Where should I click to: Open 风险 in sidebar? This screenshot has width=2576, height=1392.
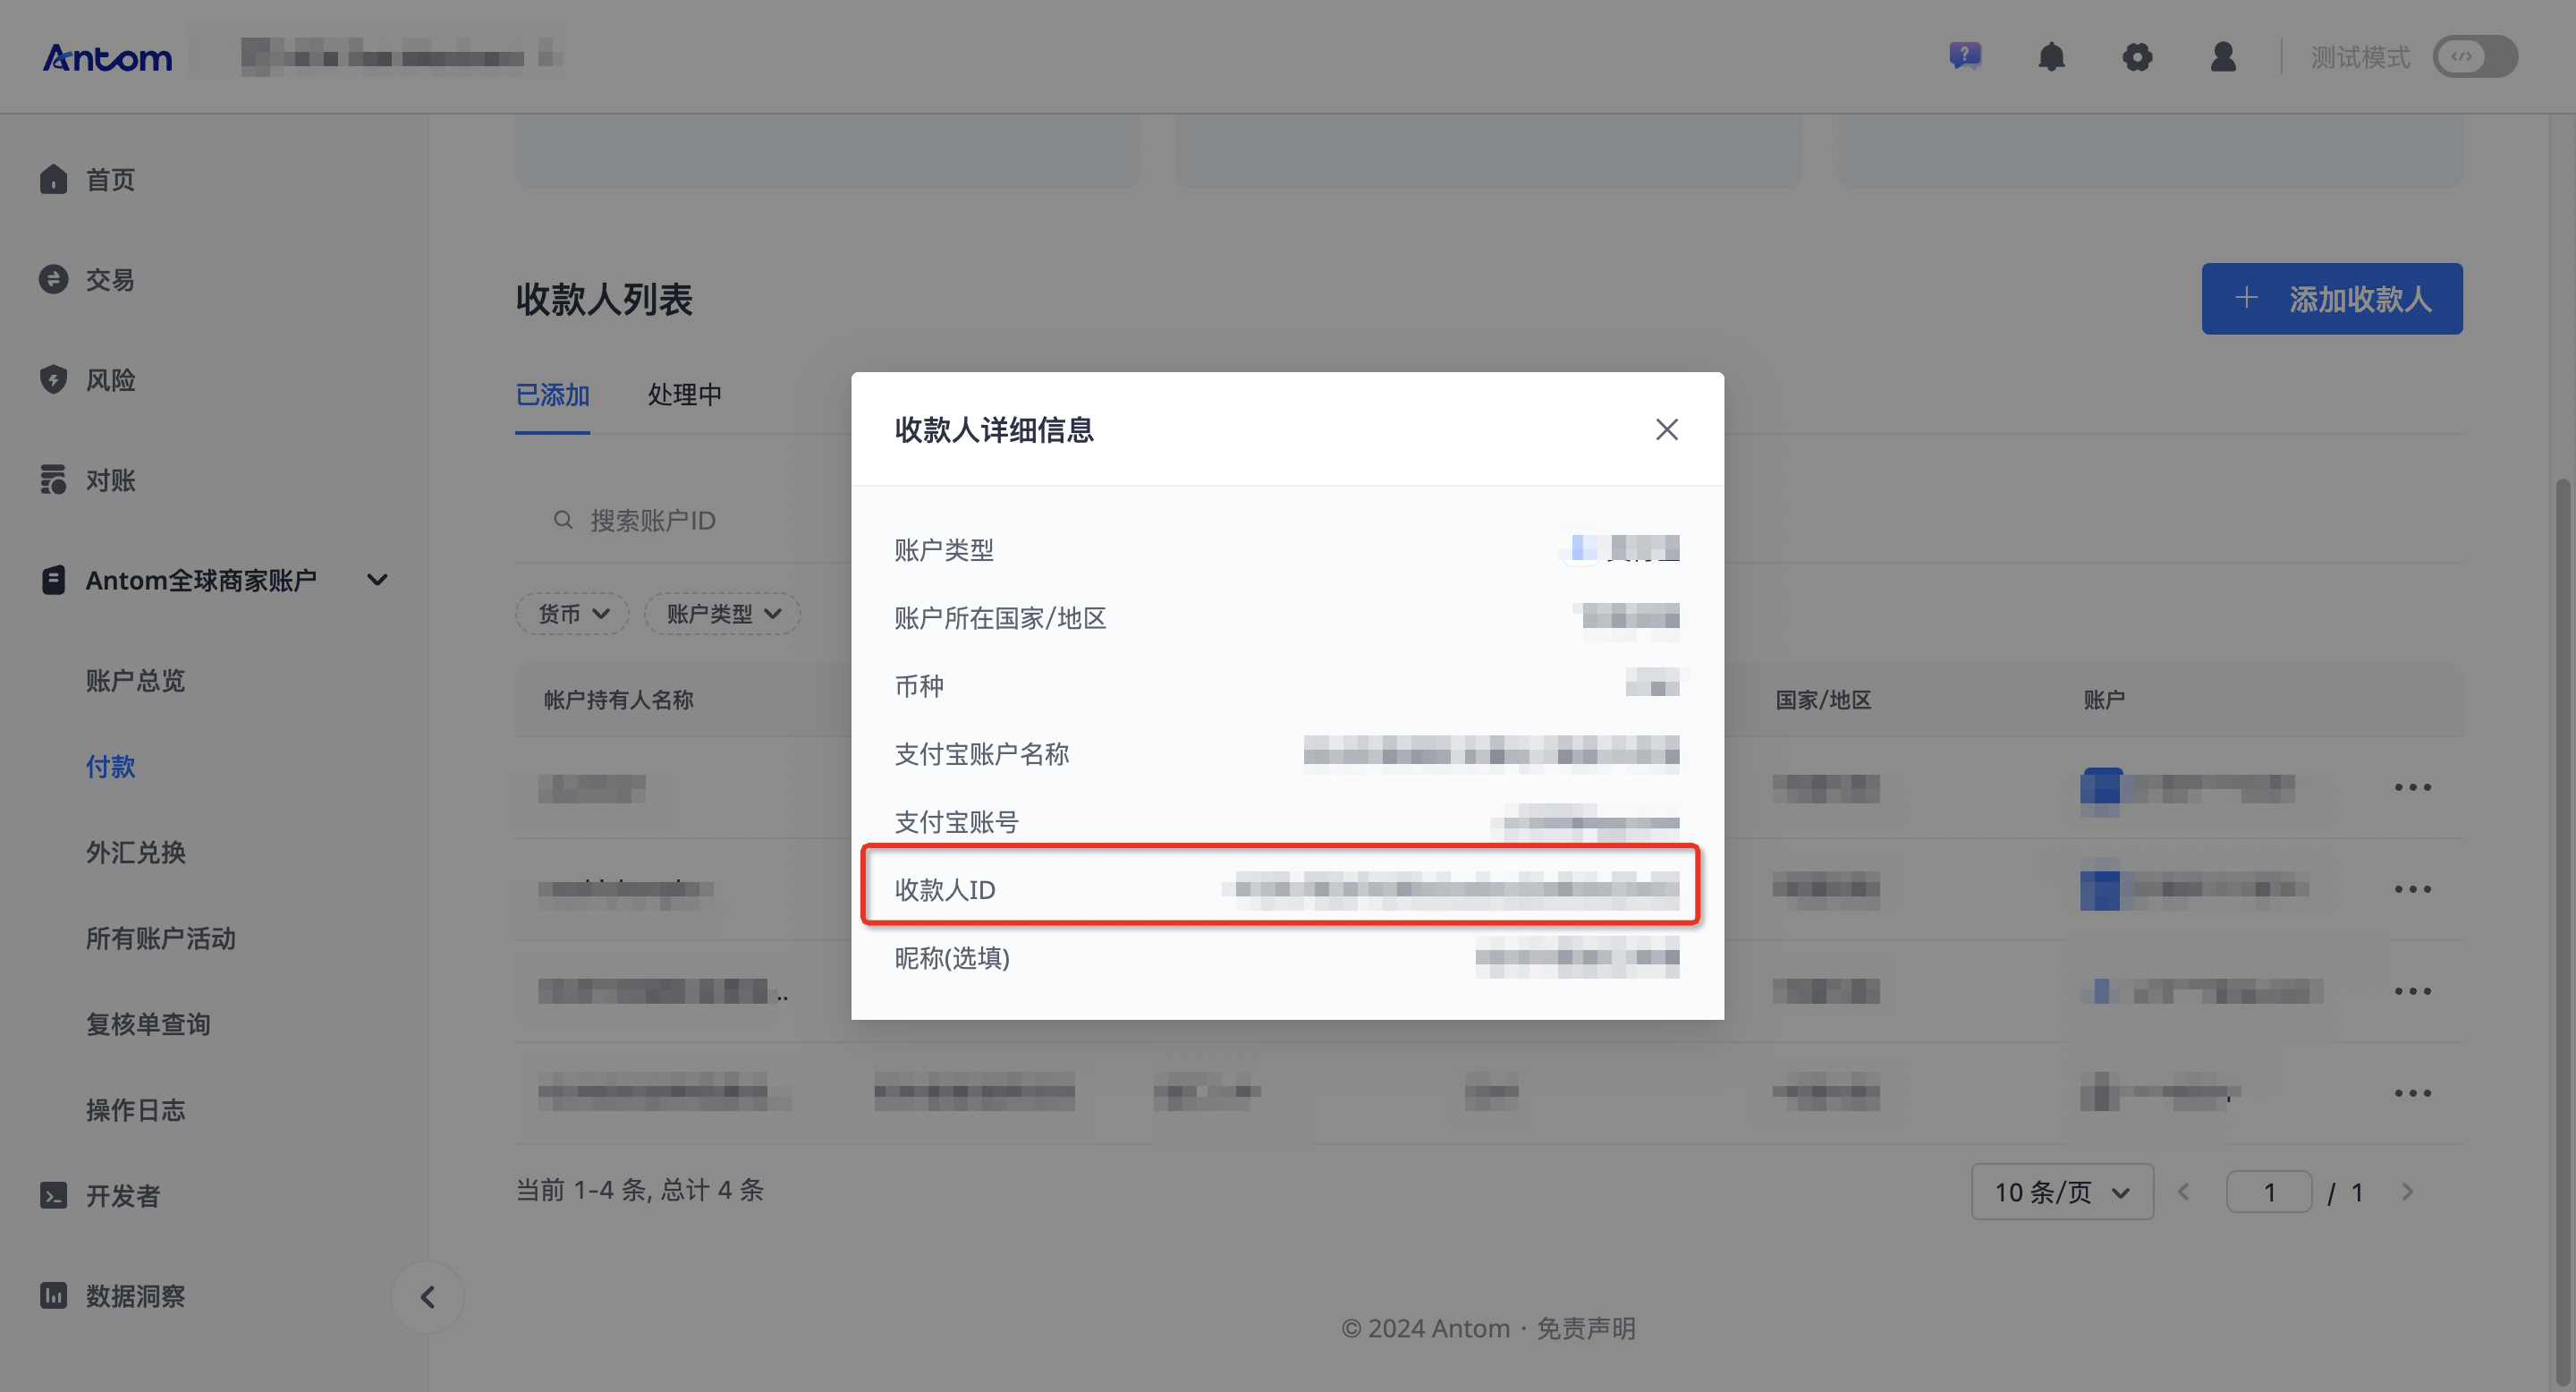[110, 380]
